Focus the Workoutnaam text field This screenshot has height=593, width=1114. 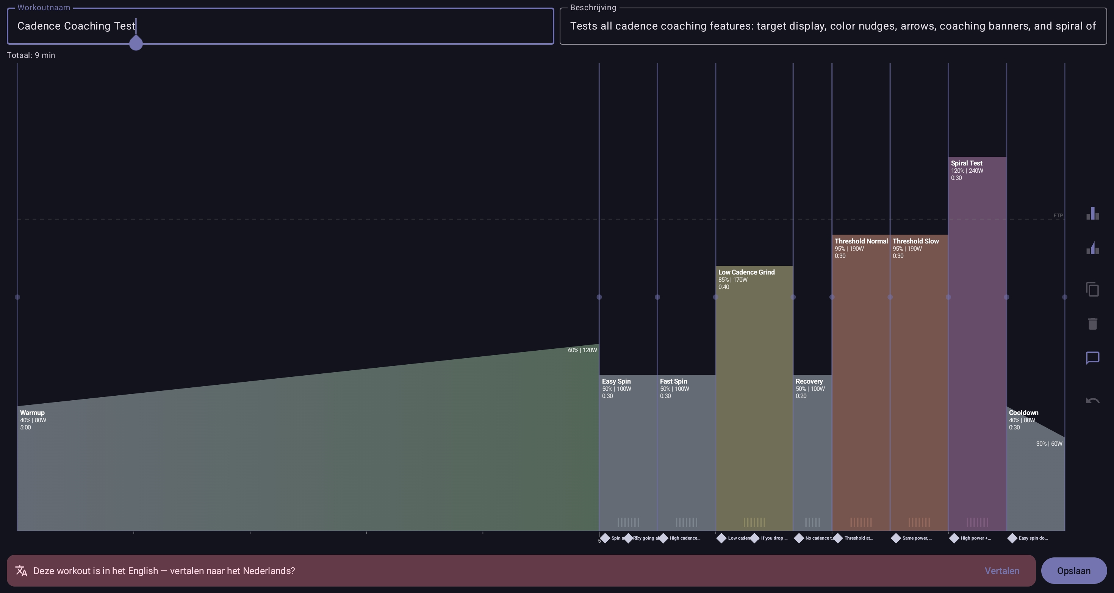coord(280,26)
